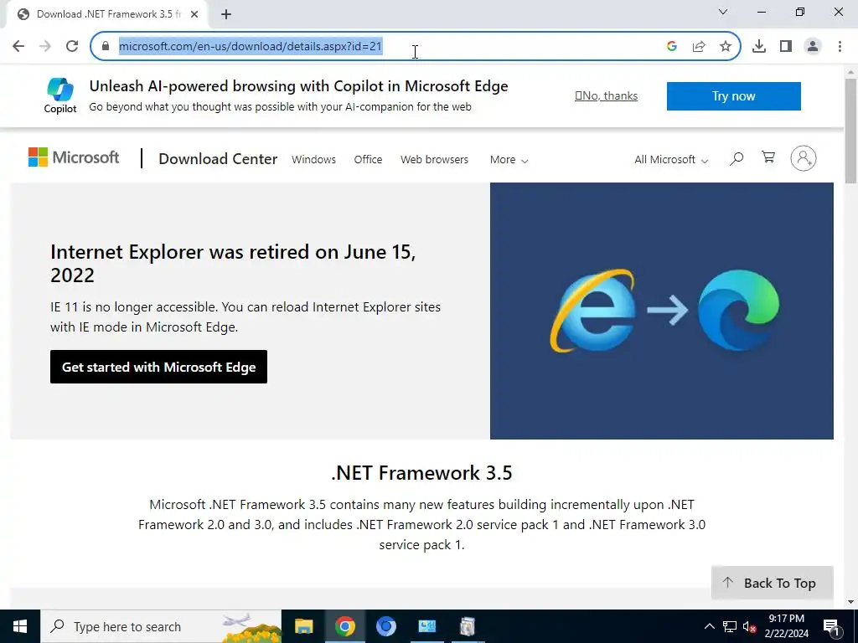Show hidden system tray icons

click(x=709, y=626)
